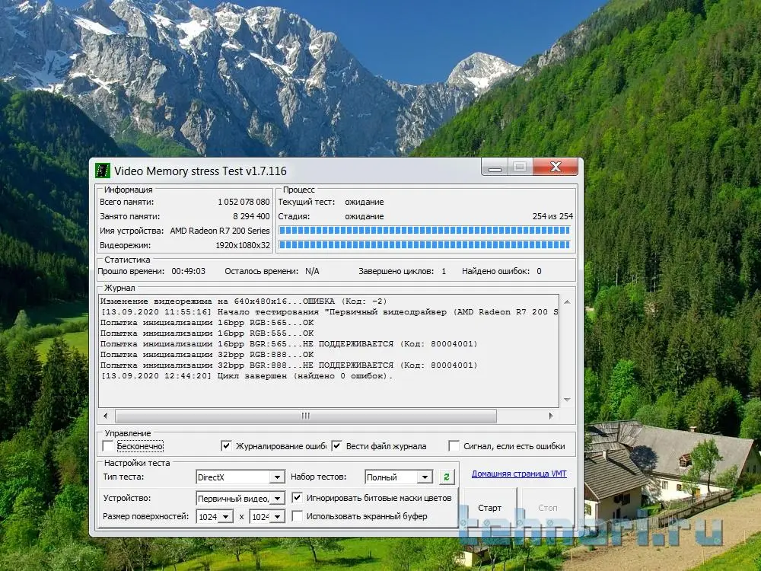Image resolution: width=761 pixels, height=571 pixels.
Task: Click the journal scroll left arrow
Action: [x=106, y=416]
